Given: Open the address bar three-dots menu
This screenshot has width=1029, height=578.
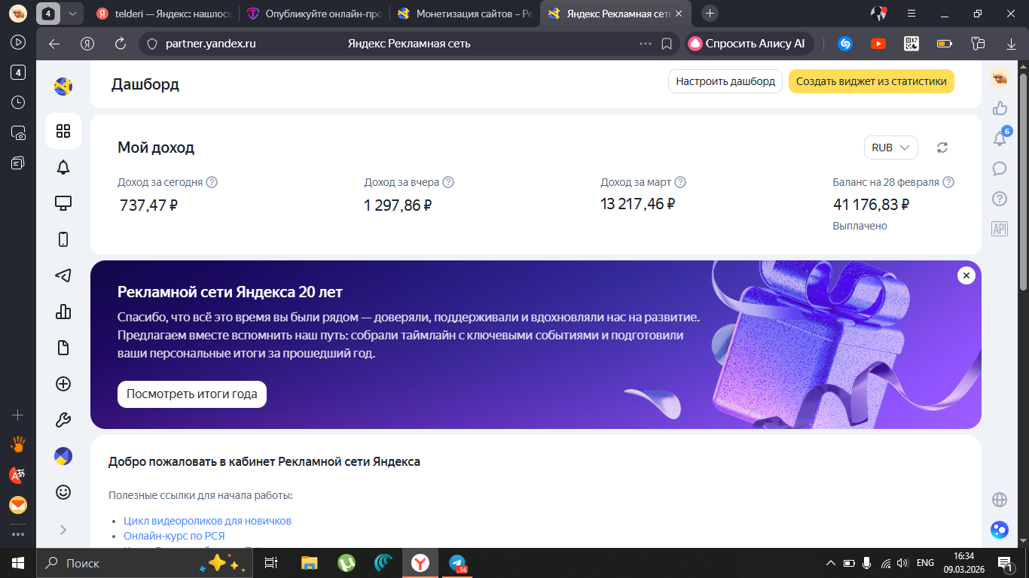Looking at the screenshot, I should (x=646, y=44).
